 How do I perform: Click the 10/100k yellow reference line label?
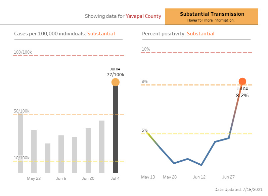pyautogui.click(x=22, y=158)
